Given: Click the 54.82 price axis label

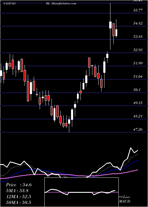Looking at the screenshot, I should tap(138, 23).
